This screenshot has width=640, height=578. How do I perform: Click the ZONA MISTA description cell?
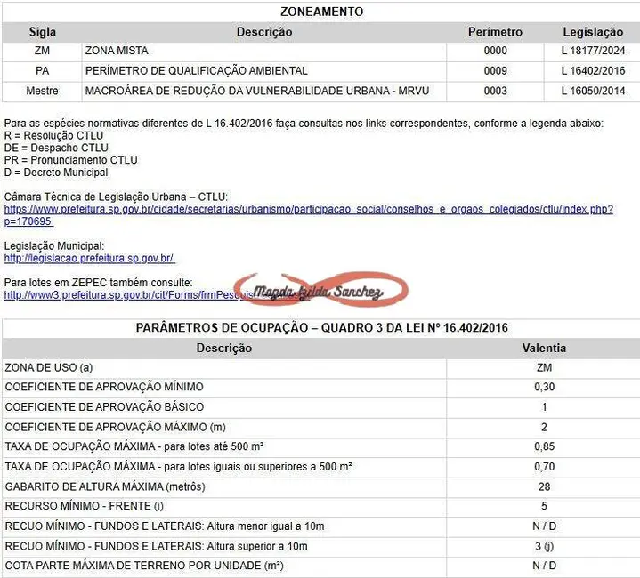click(117, 51)
